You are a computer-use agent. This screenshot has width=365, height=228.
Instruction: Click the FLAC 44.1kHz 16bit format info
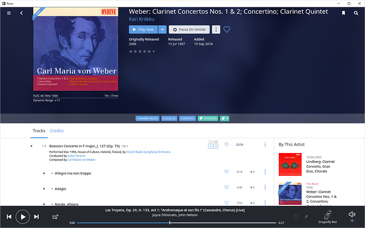click(45, 96)
